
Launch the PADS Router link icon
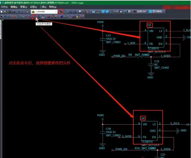(107, 12)
